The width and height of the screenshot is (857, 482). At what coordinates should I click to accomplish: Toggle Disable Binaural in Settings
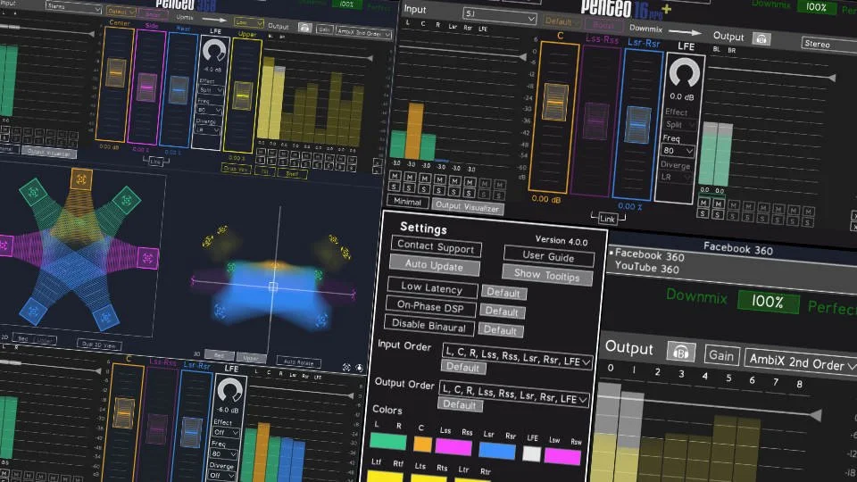[x=429, y=325]
